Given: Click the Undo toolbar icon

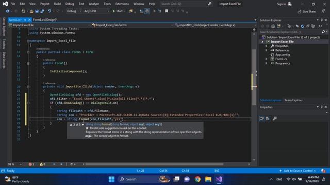Looking at the screenshot, I should pos(49,11).
